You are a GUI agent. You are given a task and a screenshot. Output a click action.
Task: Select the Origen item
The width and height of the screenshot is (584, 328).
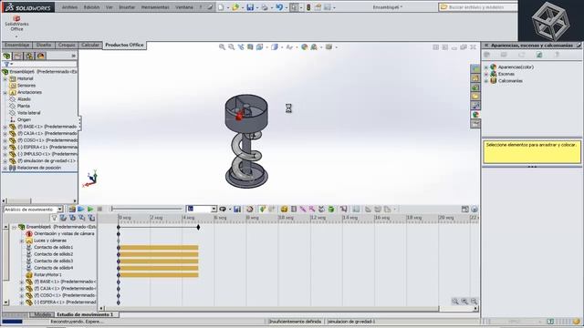[x=24, y=119]
